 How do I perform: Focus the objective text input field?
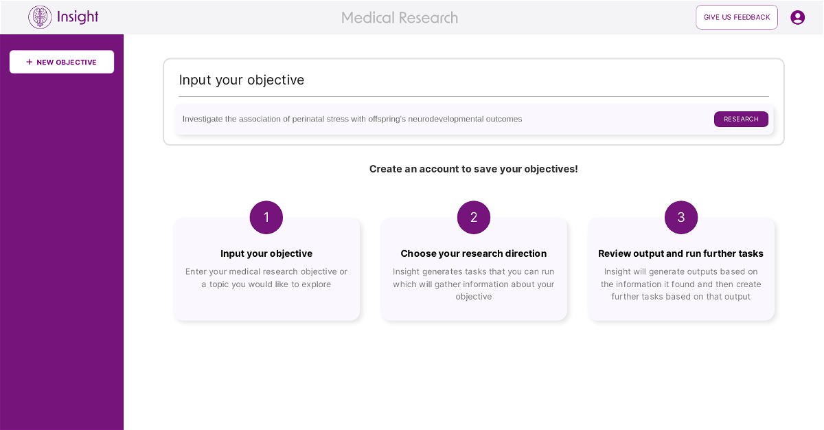tap(439, 119)
